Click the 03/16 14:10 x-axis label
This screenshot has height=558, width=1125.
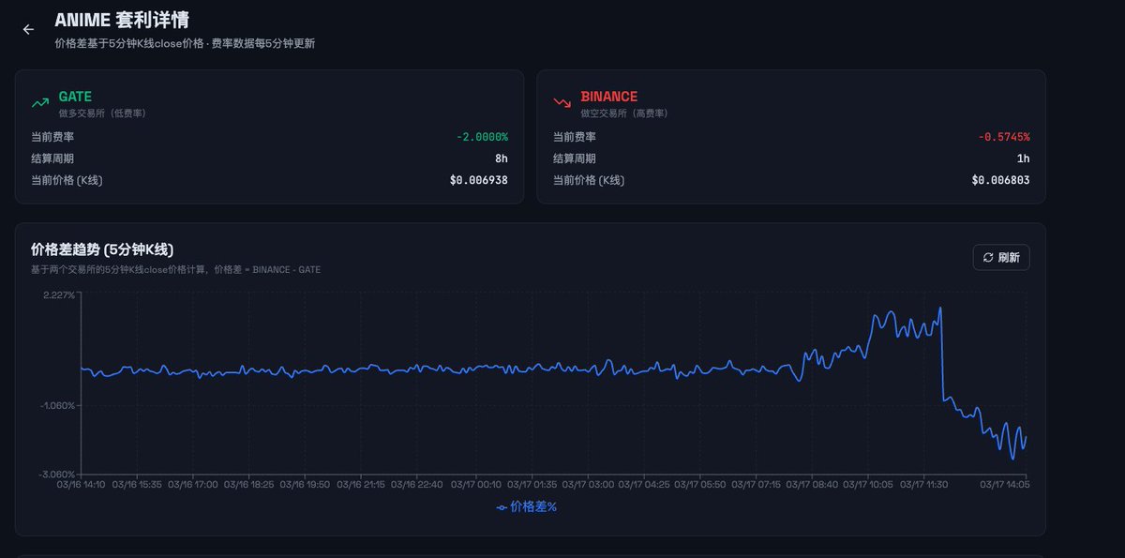(x=82, y=485)
